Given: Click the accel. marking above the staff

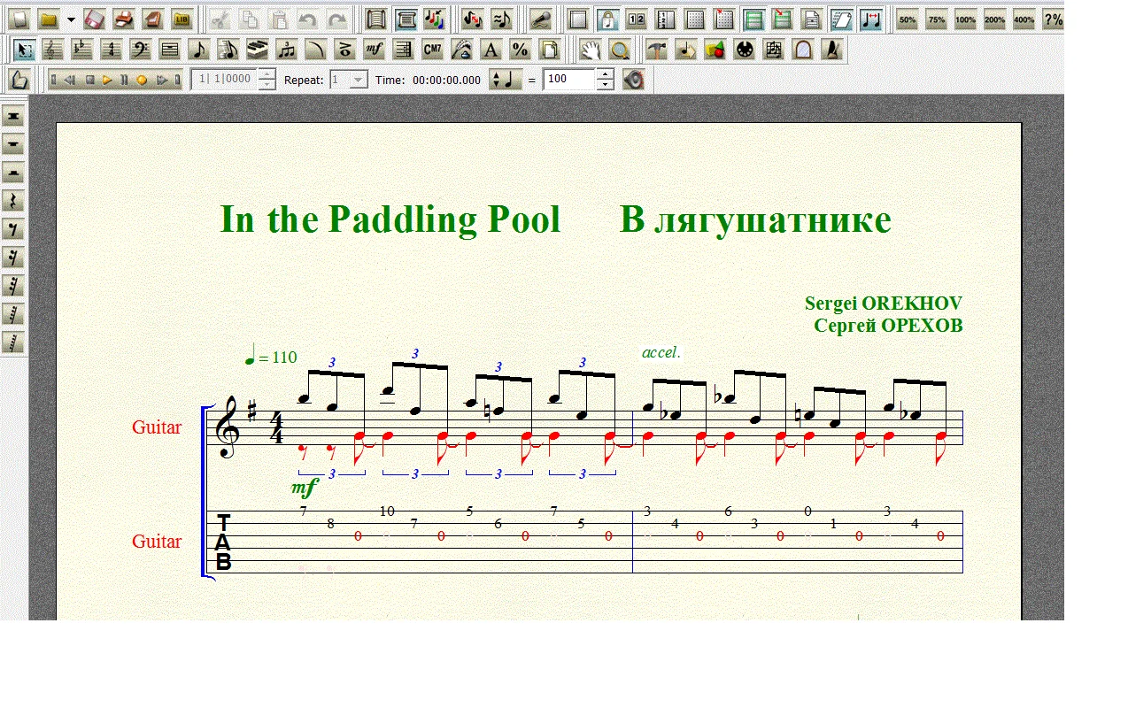Looking at the screenshot, I should (661, 352).
